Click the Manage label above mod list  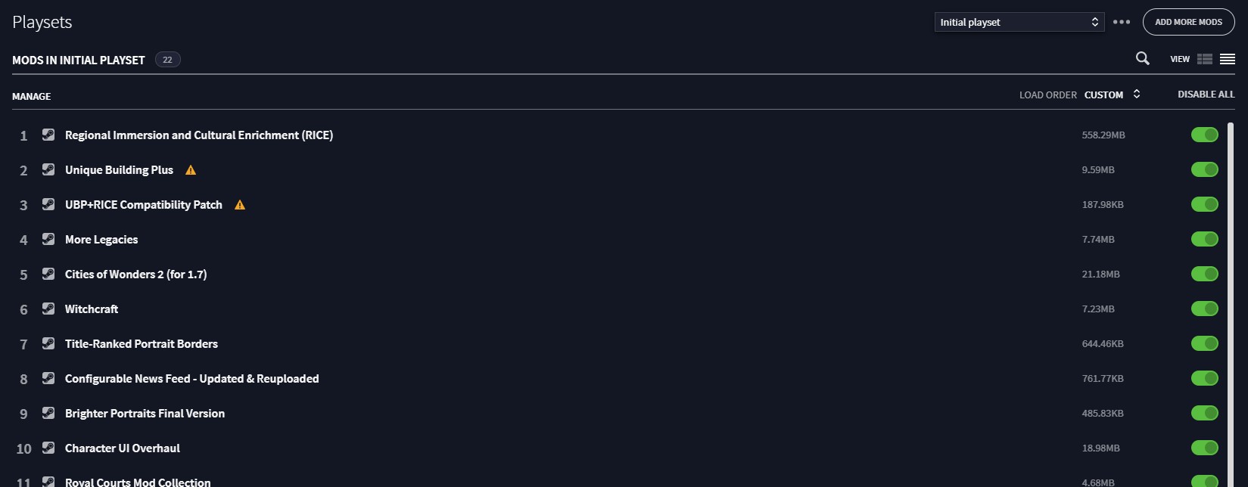pos(32,97)
